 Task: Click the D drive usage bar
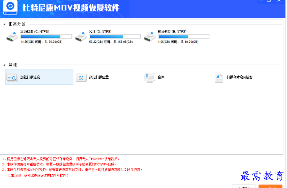115,36
